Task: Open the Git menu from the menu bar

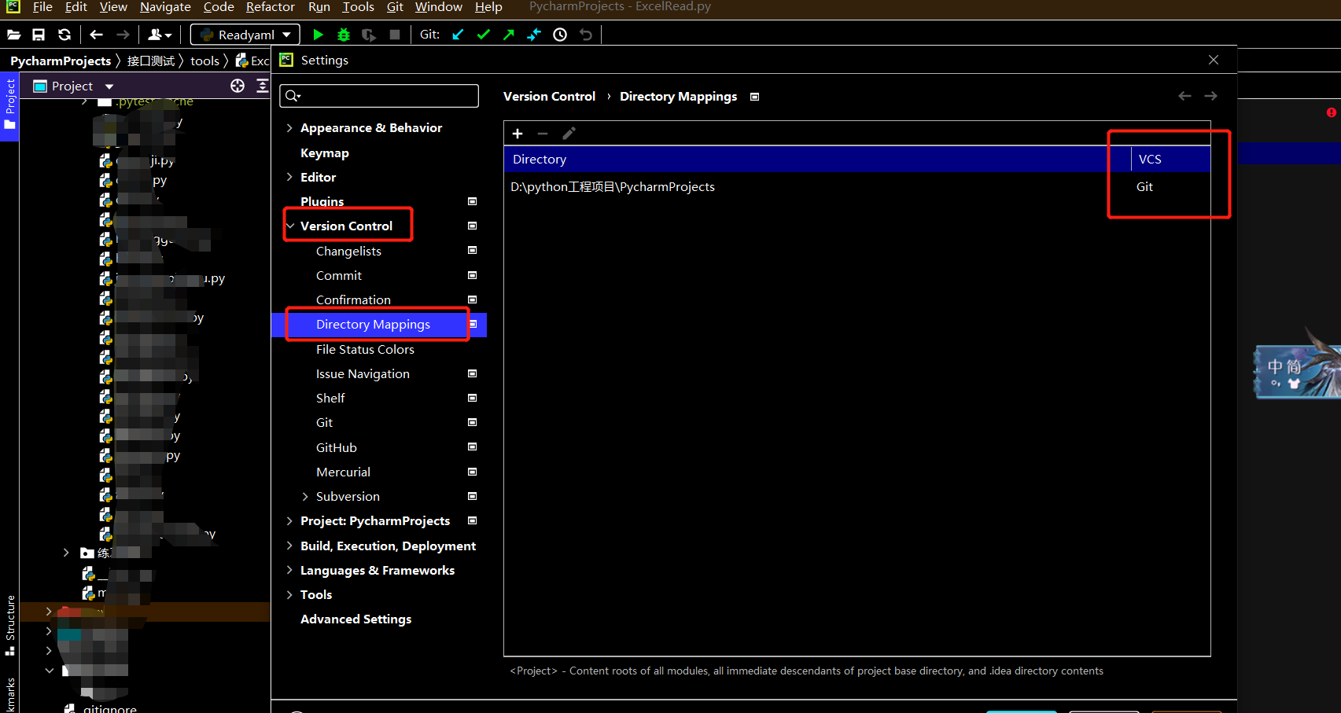Action: [394, 7]
